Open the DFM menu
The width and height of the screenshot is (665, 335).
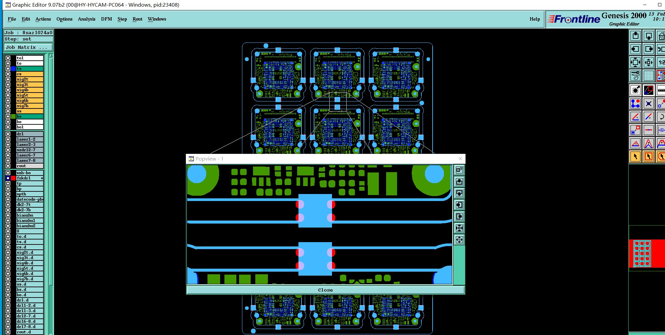pyautogui.click(x=107, y=19)
